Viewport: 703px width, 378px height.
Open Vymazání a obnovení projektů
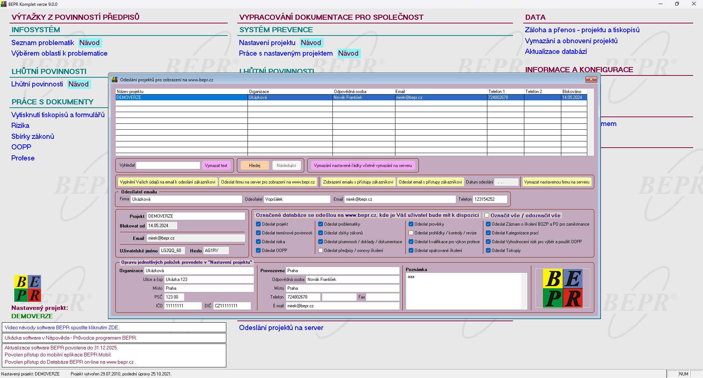click(x=571, y=41)
